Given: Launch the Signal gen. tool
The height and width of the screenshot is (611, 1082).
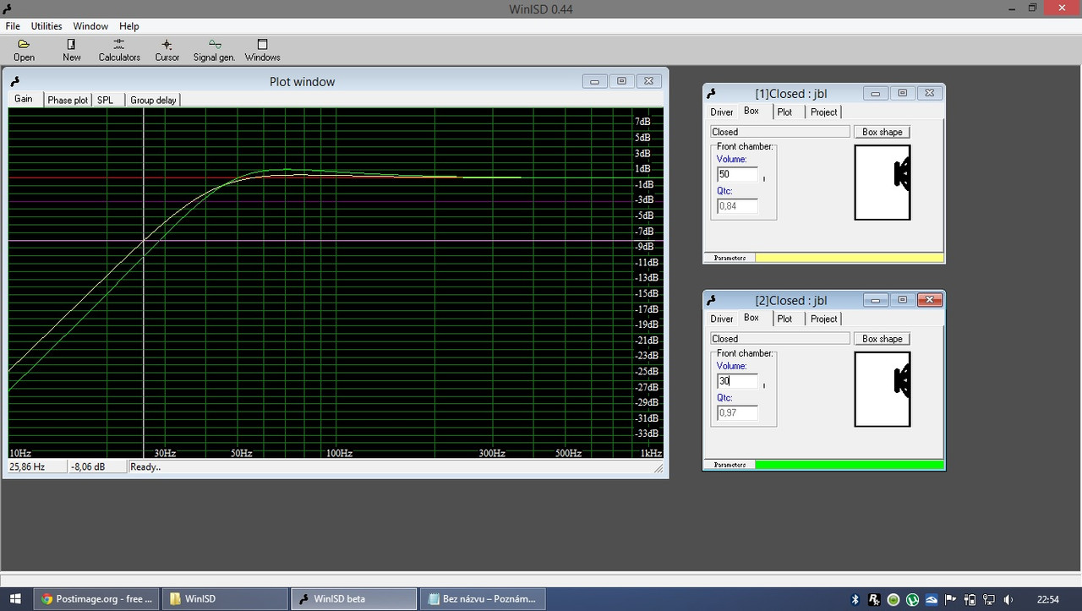Looking at the screenshot, I should click(x=214, y=50).
